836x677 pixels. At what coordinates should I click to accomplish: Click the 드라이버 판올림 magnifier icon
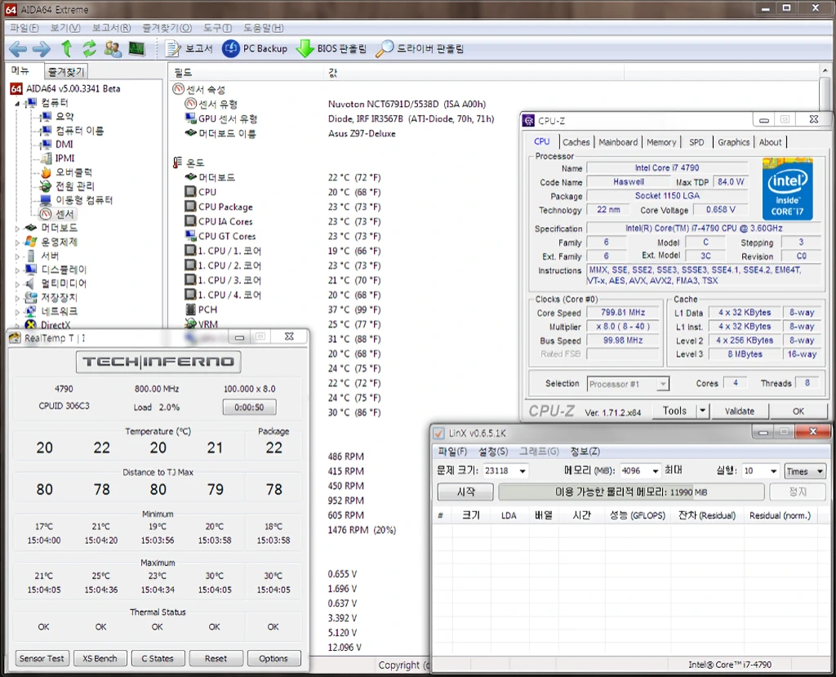click(x=385, y=49)
